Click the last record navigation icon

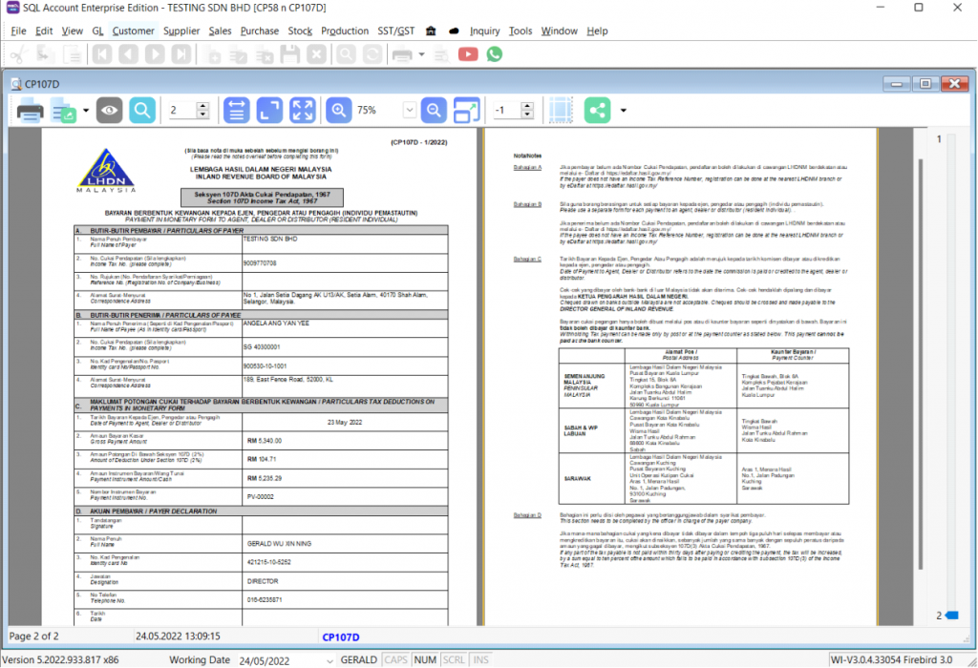[x=181, y=54]
